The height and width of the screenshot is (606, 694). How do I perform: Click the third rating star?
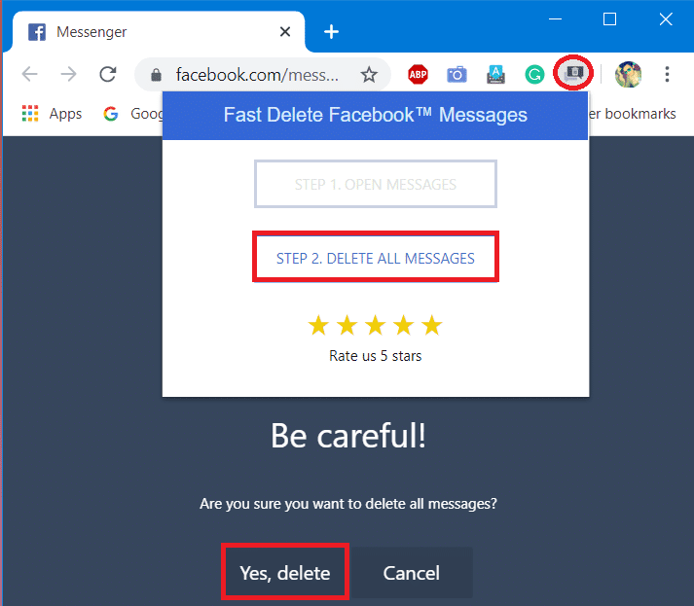tap(376, 326)
